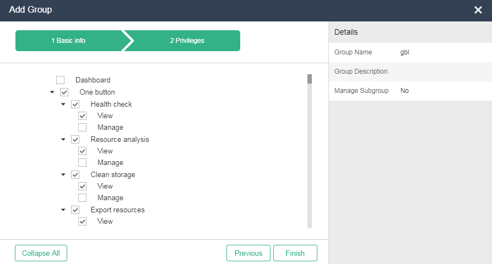The image size is (492, 264).
Task: Collapse the Resource analysis node arrow
Action: click(x=63, y=139)
